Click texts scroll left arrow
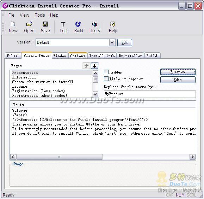The height and width of the screenshot is (199, 204). [x=13, y=157]
